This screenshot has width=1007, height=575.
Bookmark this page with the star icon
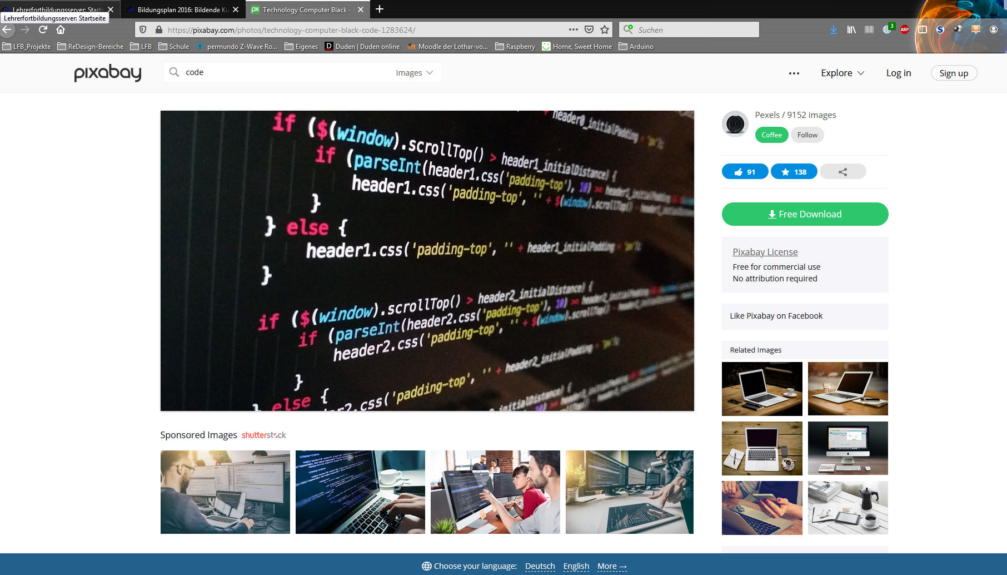605,29
